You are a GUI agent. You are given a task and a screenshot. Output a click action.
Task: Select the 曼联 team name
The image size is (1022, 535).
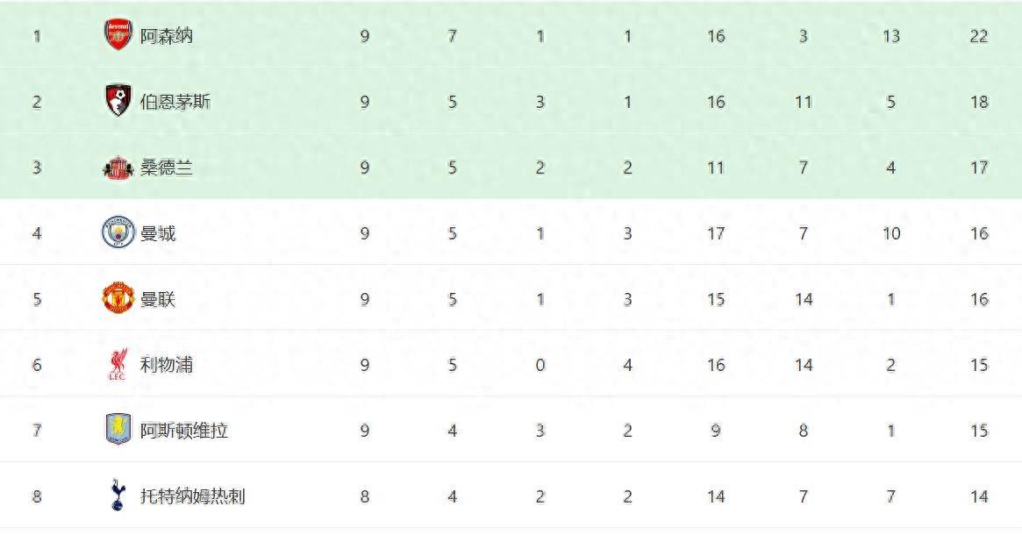tap(158, 299)
